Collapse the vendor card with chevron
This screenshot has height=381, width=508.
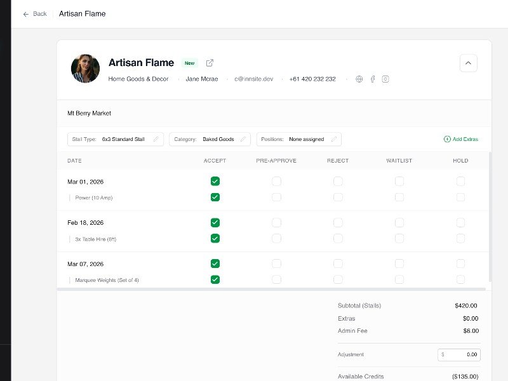[x=468, y=63]
